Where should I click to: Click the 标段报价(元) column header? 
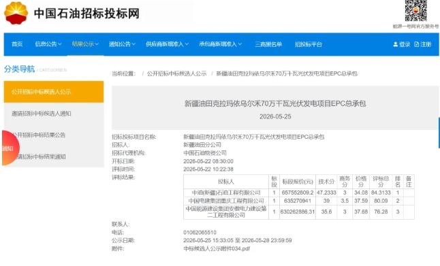(298, 182)
